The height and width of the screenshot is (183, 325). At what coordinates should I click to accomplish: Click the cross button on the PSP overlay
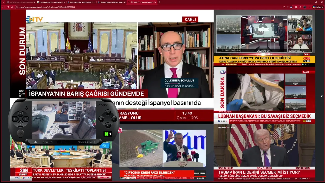tap(108, 125)
